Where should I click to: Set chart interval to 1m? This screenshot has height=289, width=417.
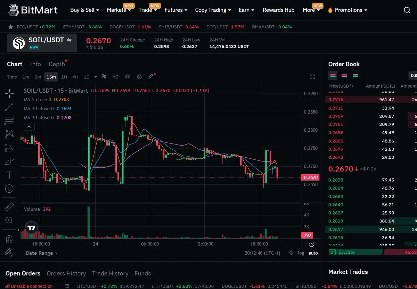click(26, 77)
